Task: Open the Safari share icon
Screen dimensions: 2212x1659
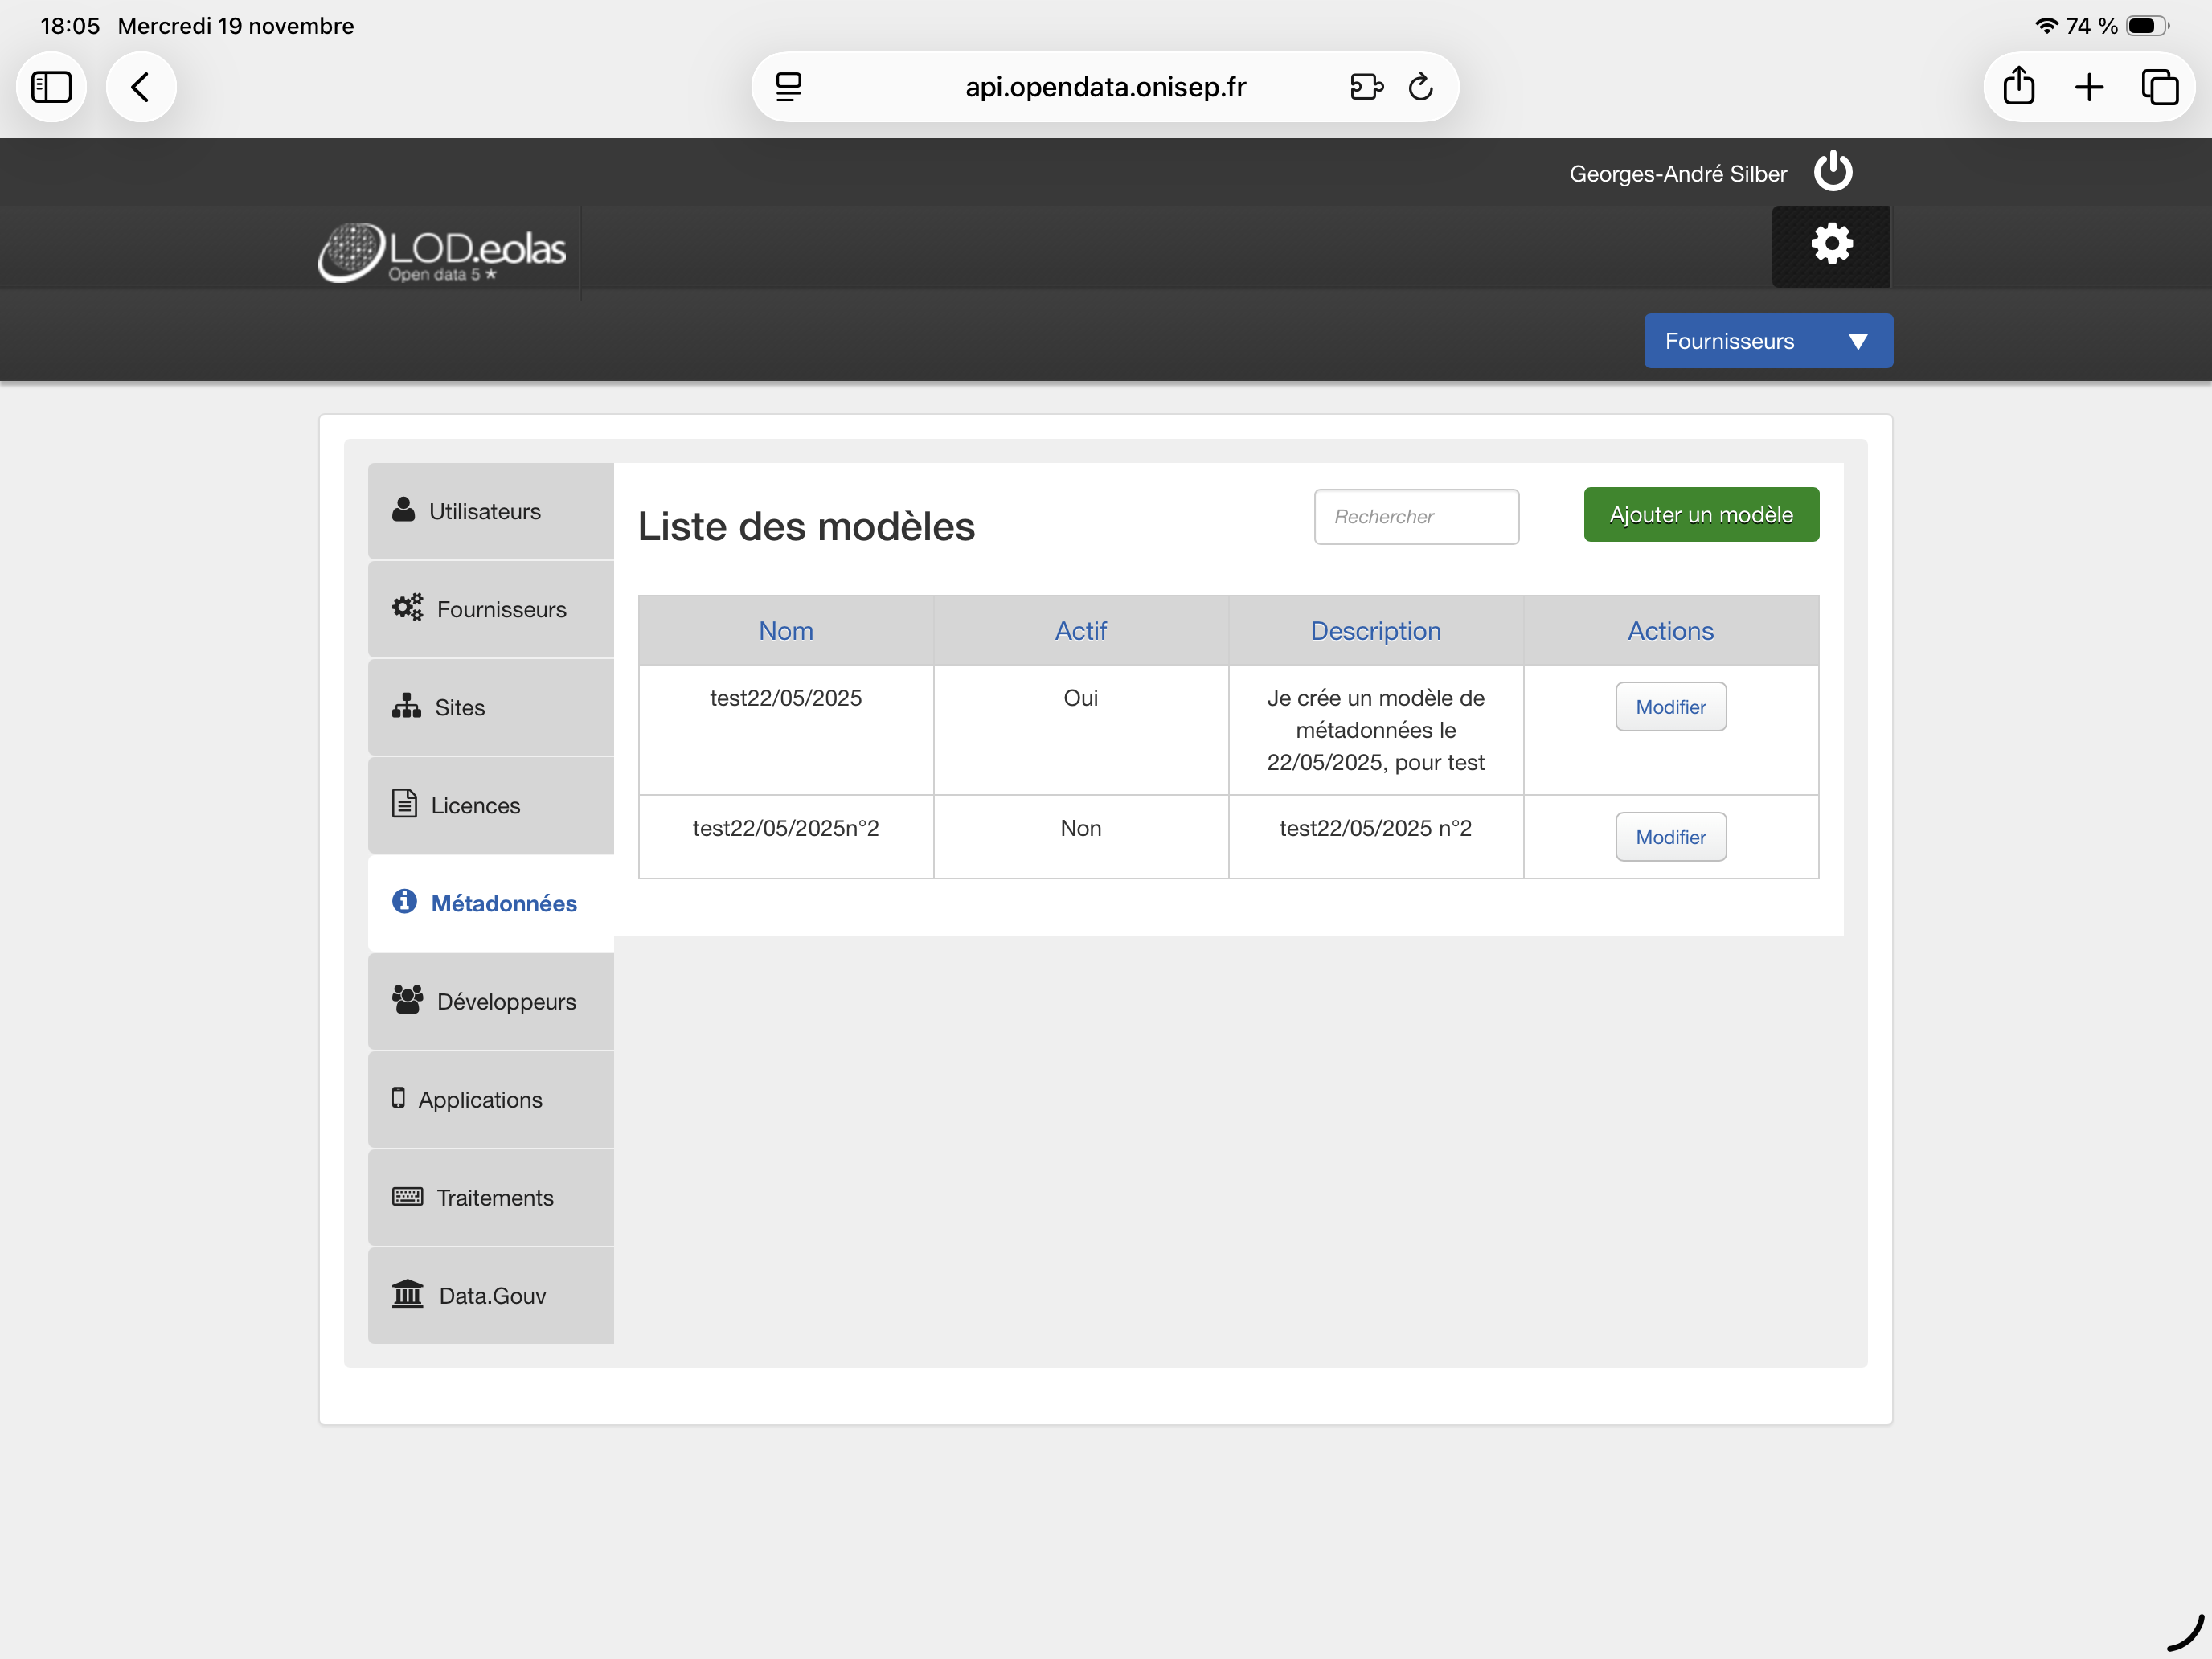Action: pyautogui.click(x=2018, y=87)
